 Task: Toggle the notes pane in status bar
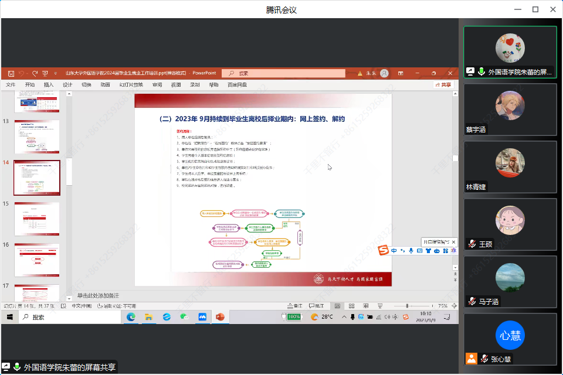tap(295, 306)
